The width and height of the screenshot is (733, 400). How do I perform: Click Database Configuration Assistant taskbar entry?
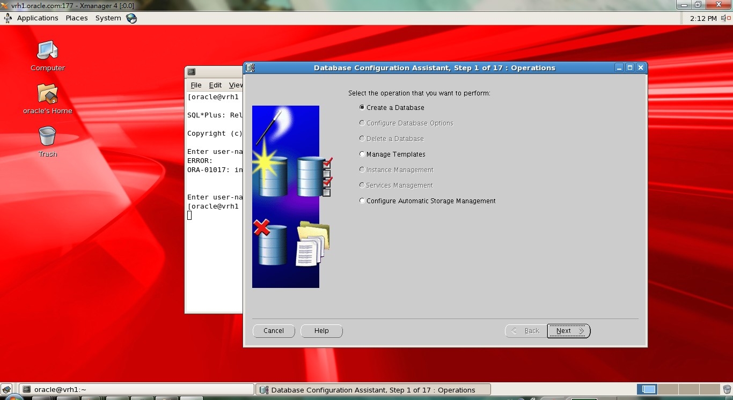click(373, 390)
